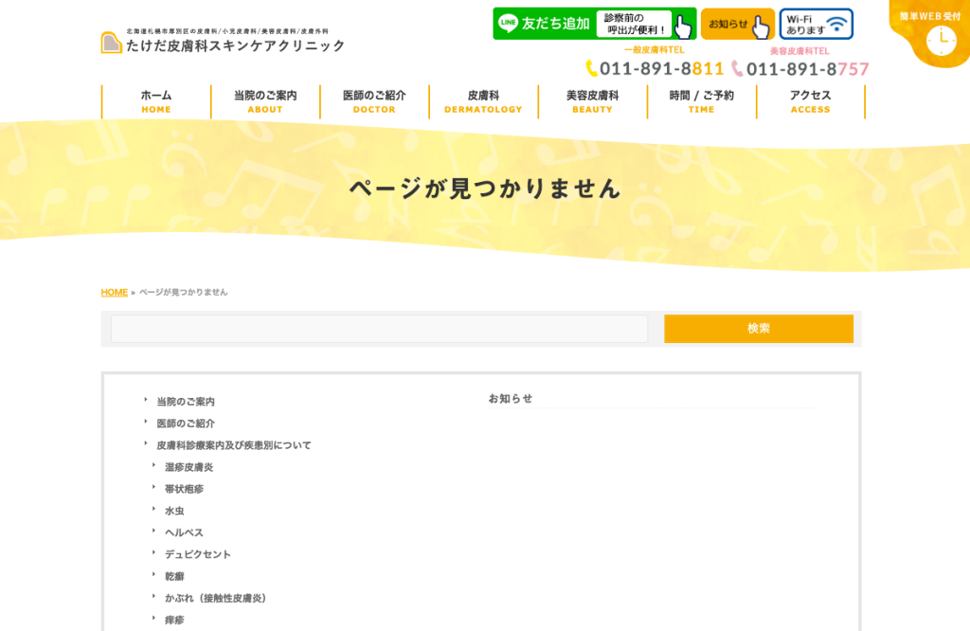The width and height of the screenshot is (970, 631).
Task: Open the 湿疹皮膚炎 link
Action: pos(189,467)
